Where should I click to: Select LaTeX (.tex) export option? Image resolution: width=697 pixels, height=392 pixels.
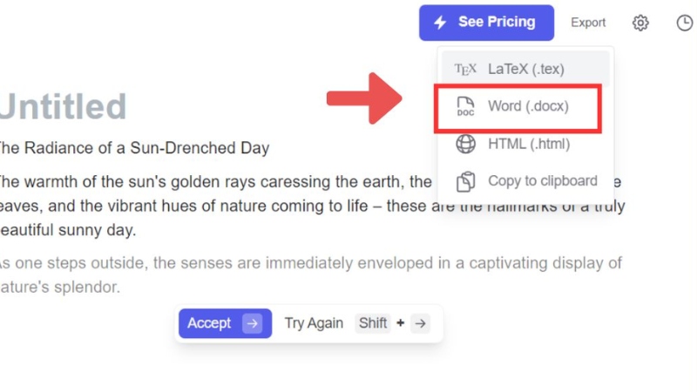(525, 69)
